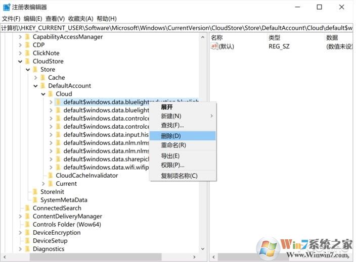This screenshot has width=356, height=262.
Task: Choose 重命名(R) in the context menu
Action: (x=183, y=145)
